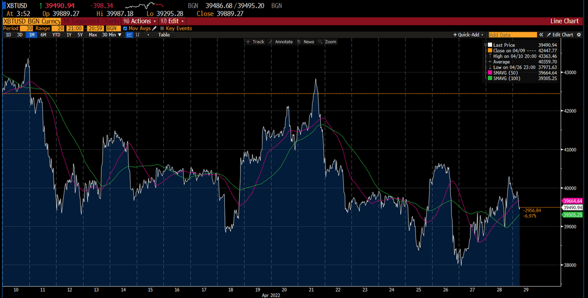Activate the Track crosshair tool
The height and width of the screenshot is (298, 588).
click(x=255, y=41)
